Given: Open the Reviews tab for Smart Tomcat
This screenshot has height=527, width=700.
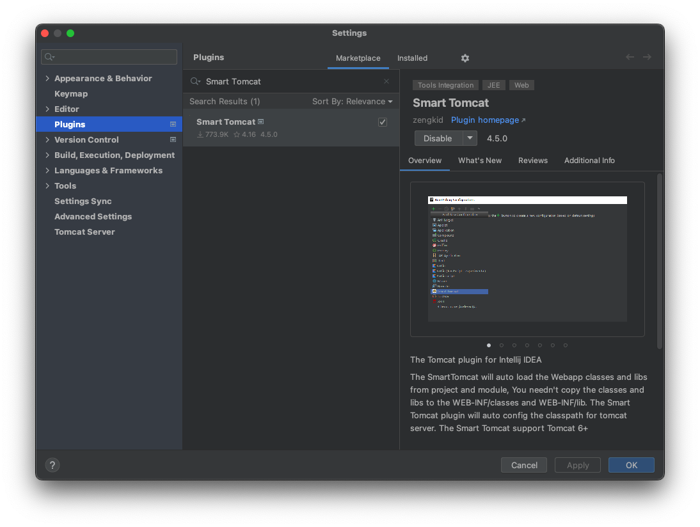Looking at the screenshot, I should coord(533,161).
